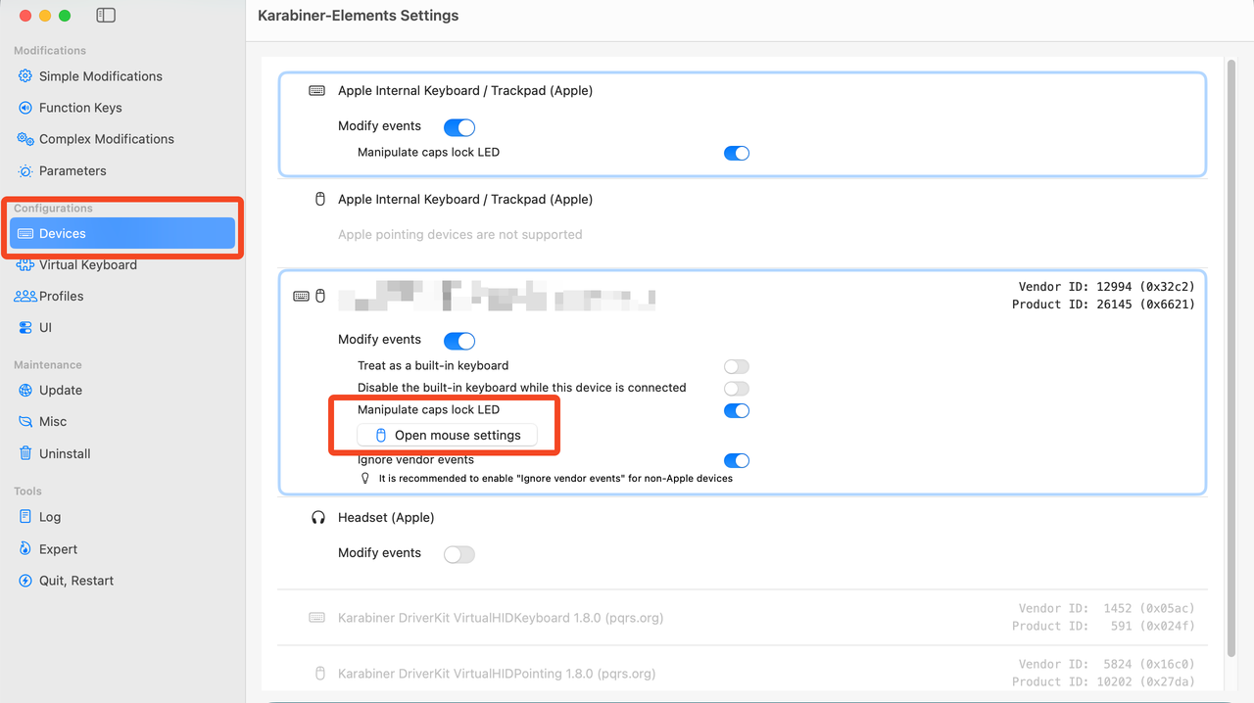Select Quit, Restart in sidebar
Image resolution: width=1254 pixels, height=703 pixels.
[75, 581]
